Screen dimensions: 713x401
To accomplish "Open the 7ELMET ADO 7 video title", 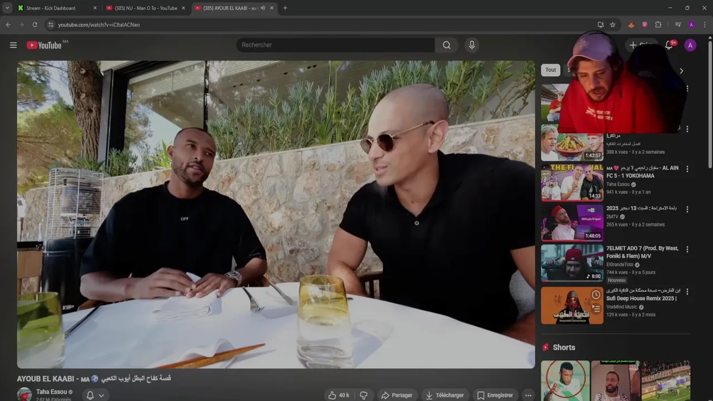I will click(x=642, y=252).
